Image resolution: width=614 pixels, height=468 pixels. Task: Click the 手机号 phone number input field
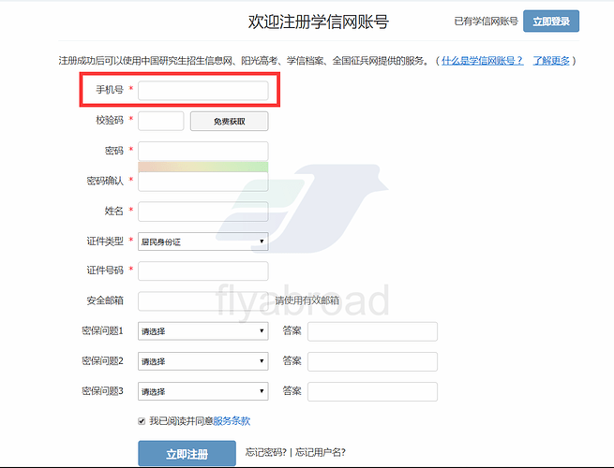click(x=203, y=91)
